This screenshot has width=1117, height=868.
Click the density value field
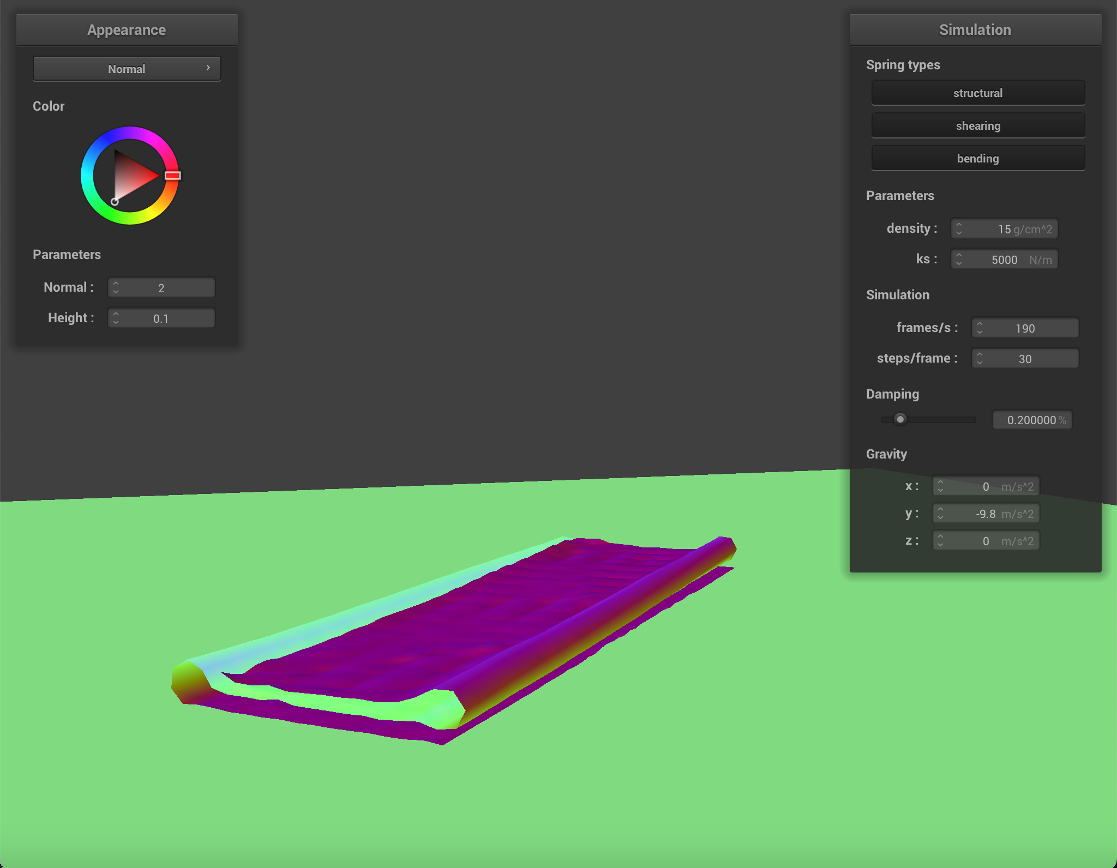pyautogui.click(x=1005, y=229)
